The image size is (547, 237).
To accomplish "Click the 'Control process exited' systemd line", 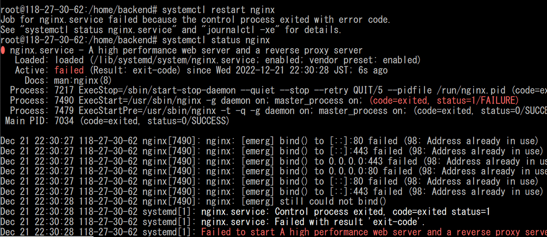I will [x=245, y=211].
